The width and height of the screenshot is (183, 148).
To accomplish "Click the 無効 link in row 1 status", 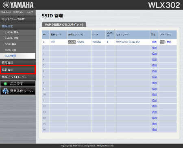I will click(169, 42).
